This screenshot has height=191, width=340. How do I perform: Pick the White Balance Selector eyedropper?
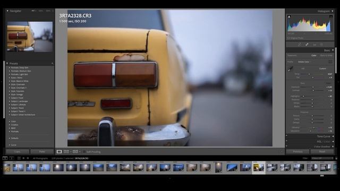[291, 69]
